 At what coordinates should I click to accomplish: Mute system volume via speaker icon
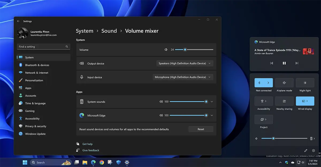(x=166, y=50)
